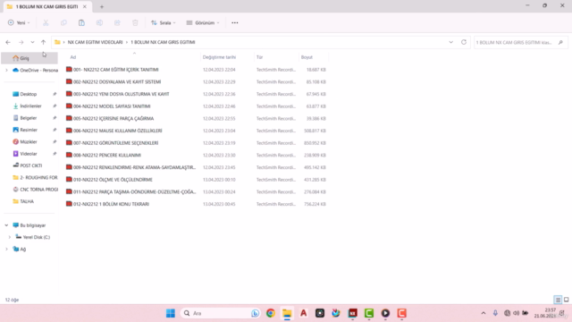The width and height of the screenshot is (572, 322).
Task: Click the volume icon in system tray
Action: coord(516,313)
